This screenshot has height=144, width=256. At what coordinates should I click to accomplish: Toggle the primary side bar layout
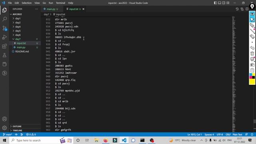coord(215,3)
